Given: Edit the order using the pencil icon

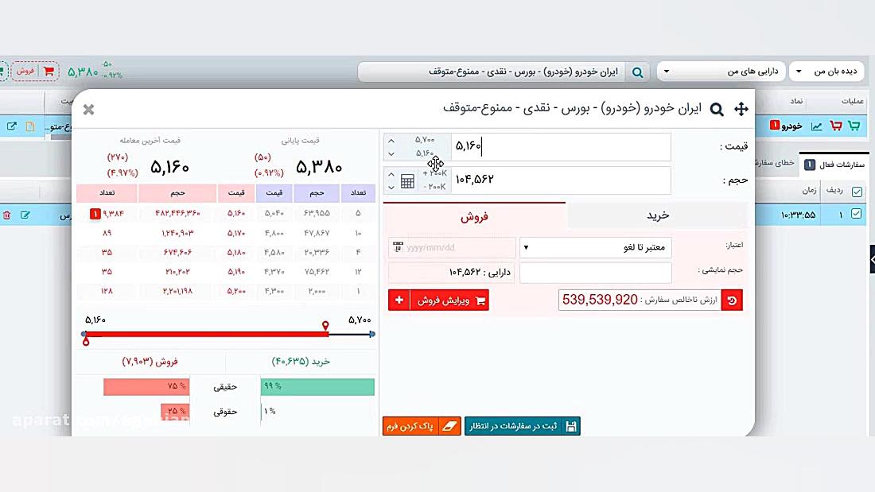Looking at the screenshot, I should pos(25,215).
